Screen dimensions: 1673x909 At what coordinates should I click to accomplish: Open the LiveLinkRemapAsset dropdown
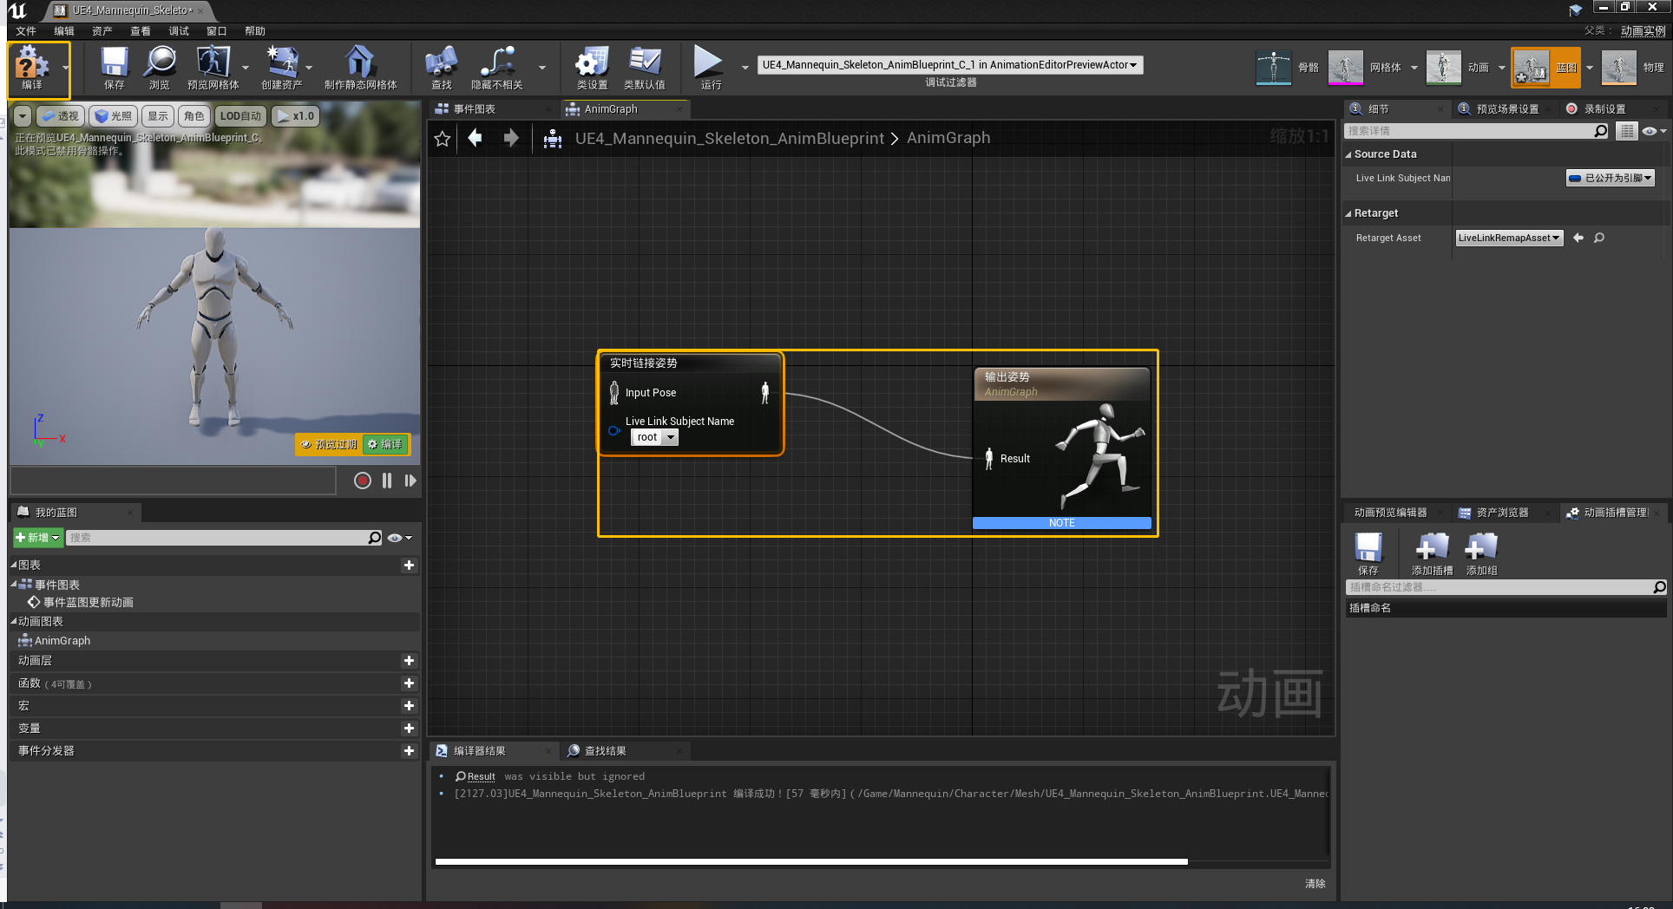pos(1508,238)
